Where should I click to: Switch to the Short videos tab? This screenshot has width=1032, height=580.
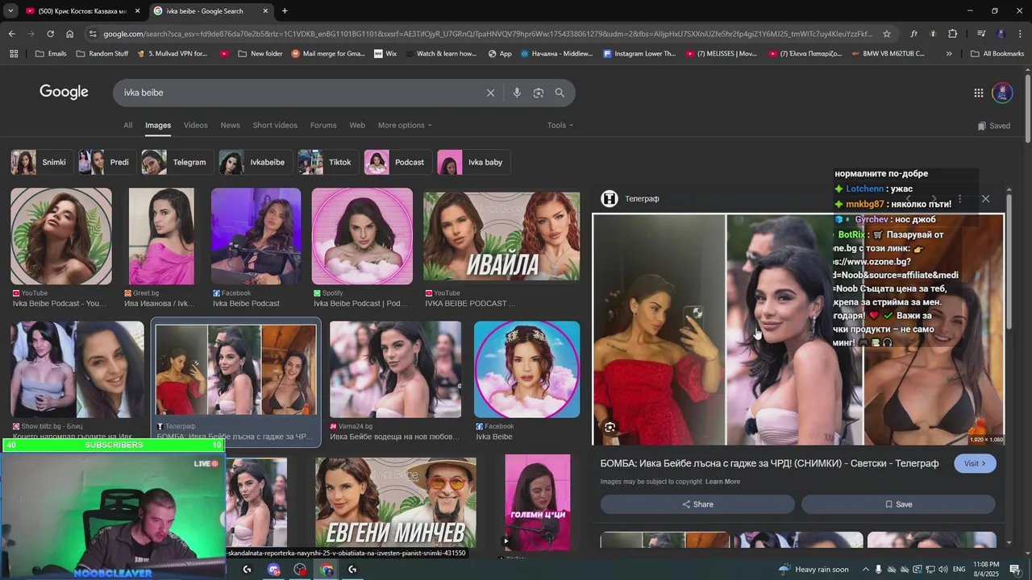click(275, 126)
